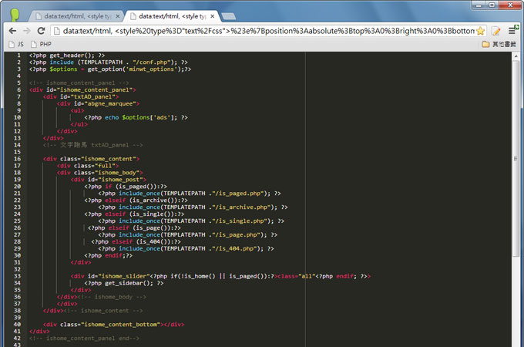Click the browser forward arrow
This screenshot has width=524, height=347.
tap(27, 31)
